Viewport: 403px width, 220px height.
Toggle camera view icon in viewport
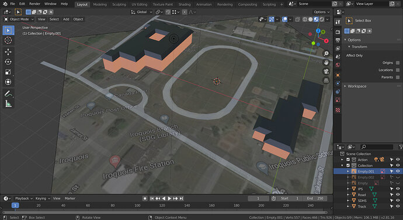[x=326, y=71]
